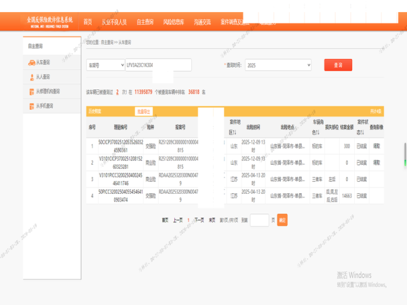Select claim number cell ending 60323281
This screenshot has height=305, width=407.
121,163
